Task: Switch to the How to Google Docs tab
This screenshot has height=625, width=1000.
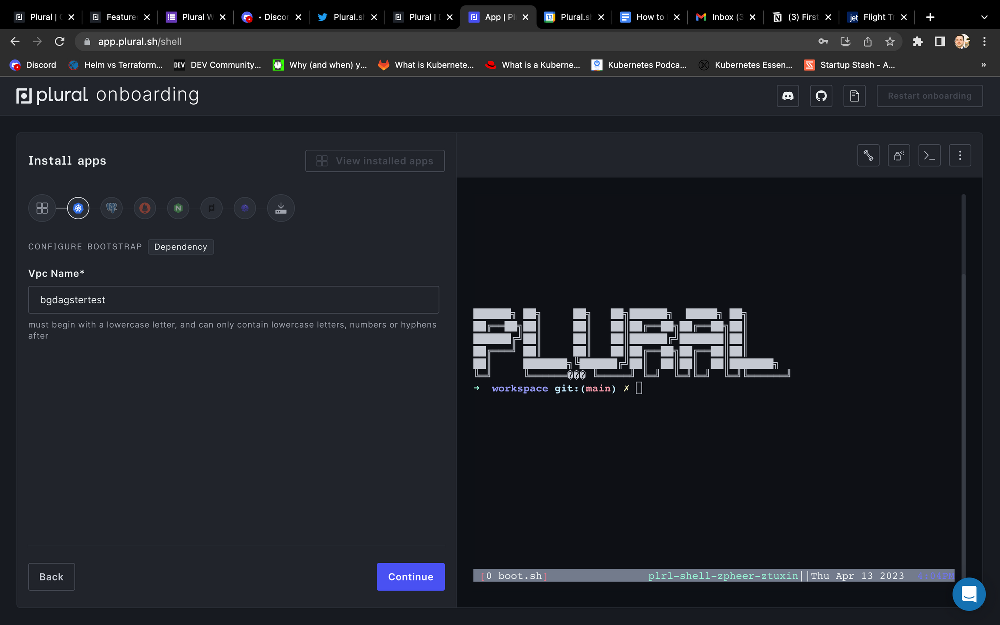Action: (x=650, y=17)
